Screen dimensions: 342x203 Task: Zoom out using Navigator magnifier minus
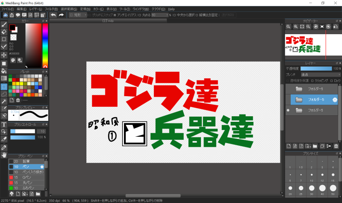[308, 26]
